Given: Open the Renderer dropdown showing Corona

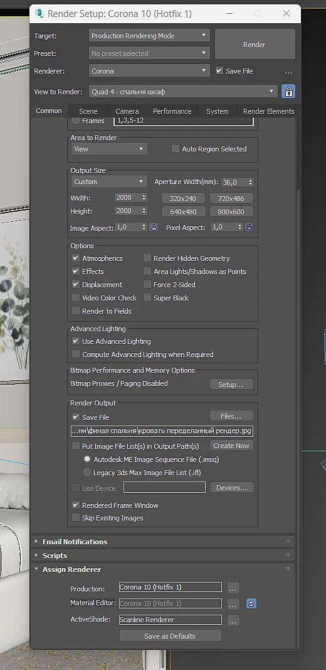Looking at the screenshot, I should 149,71.
